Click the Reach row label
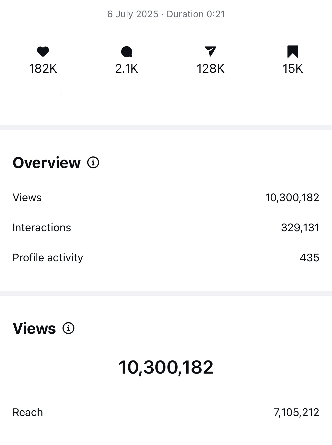332x445 pixels. [x=28, y=412]
